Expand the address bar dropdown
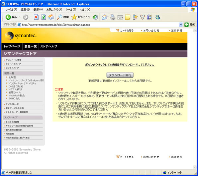The width and height of the screenshot is (198, 176). click(x=181, y=25)
